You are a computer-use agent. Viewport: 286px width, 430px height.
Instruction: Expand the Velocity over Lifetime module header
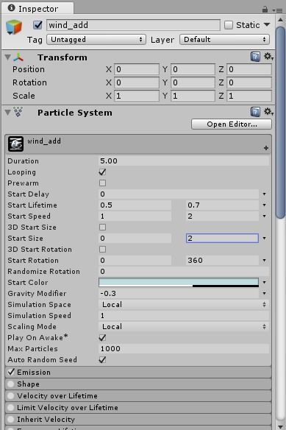pos(138,395)
